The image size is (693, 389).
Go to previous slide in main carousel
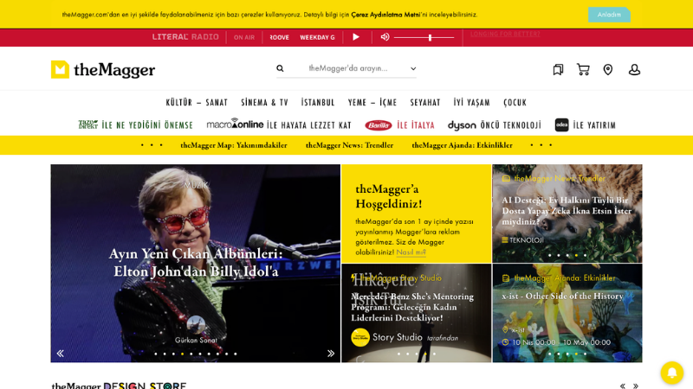click(x=60, y=354)
